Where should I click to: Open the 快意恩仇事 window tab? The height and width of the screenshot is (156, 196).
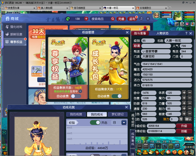click(20, 8)
